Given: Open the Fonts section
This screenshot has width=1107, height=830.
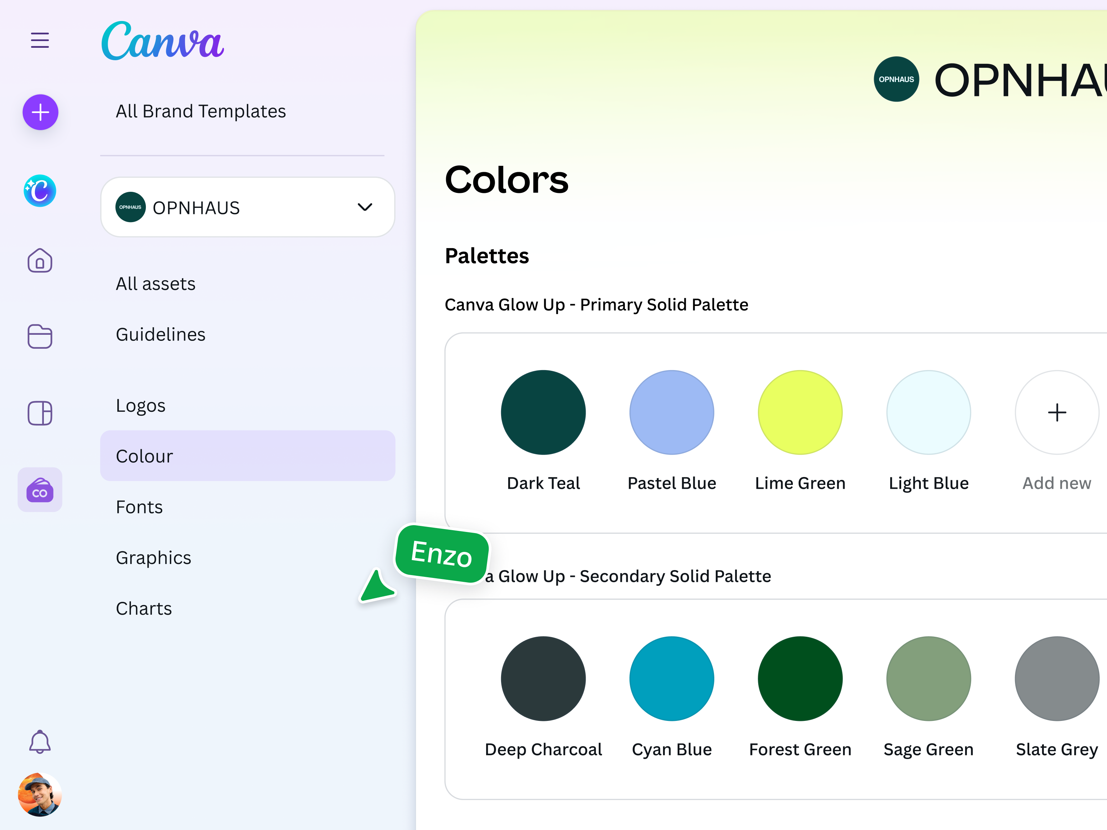Looking at the screenshot, I should coord(139,507).
